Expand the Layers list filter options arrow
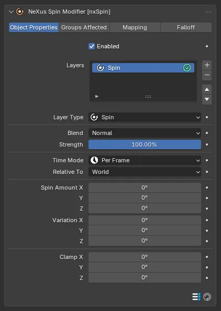The image size is (221, 311). pos(97,96)
